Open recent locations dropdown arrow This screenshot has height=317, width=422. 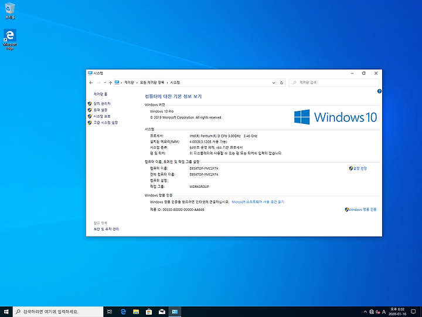point(105,83)
